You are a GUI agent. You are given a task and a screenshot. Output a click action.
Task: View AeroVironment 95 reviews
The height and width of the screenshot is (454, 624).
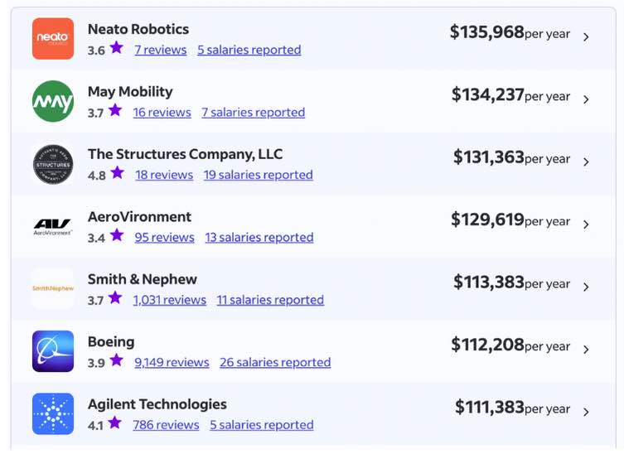(164, 238)
